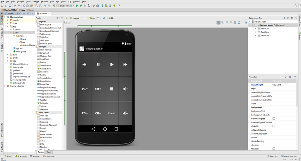Expand all nodes in Component Tree
301x161 pixels.
point(284,18)
